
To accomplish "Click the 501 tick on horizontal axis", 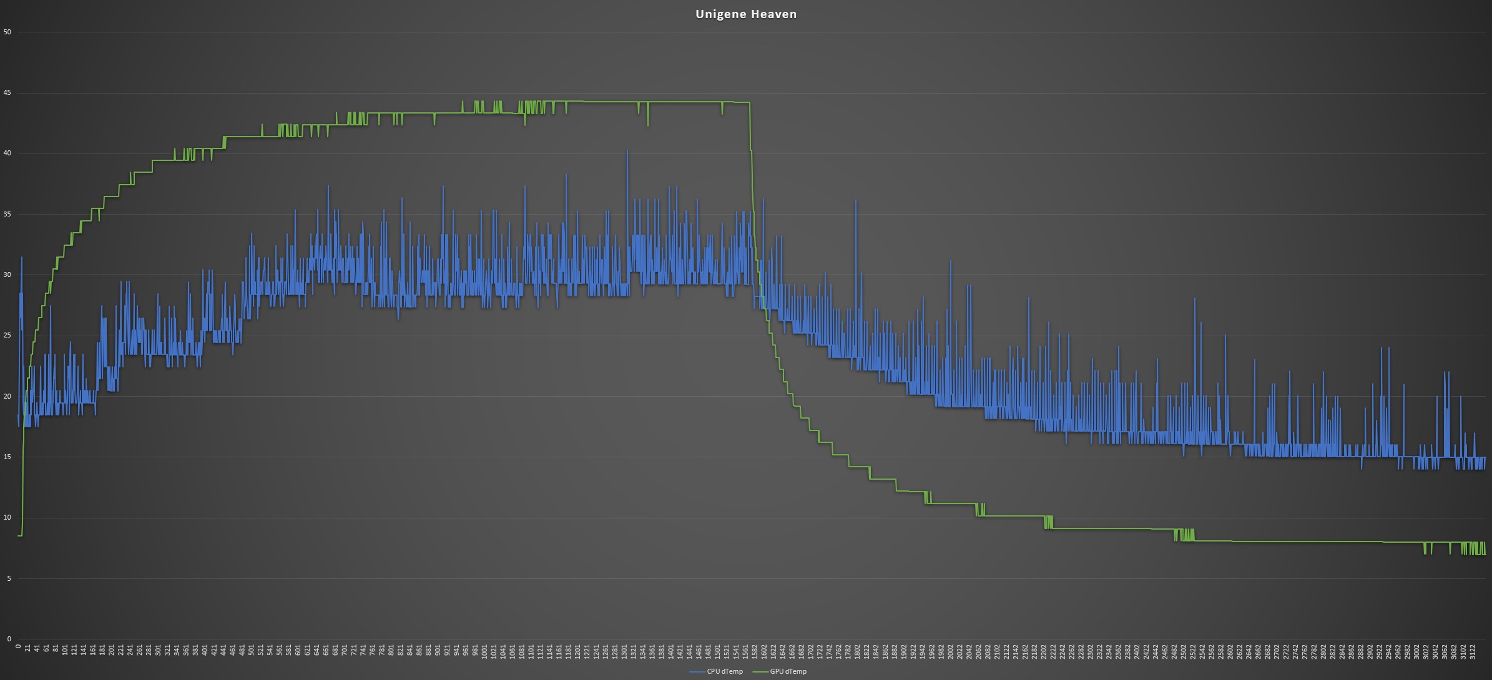I will pyautogui.click(x=252, y=651).
